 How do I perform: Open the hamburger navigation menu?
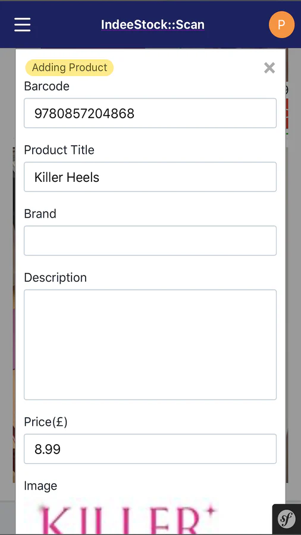click(x=23, y=24)
